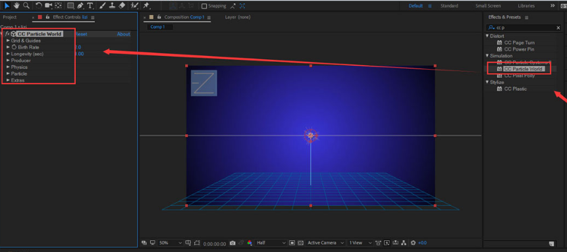This screenshot has width=567, height=252.
Task: Select the Hand tool
Action: pos(16,5)
